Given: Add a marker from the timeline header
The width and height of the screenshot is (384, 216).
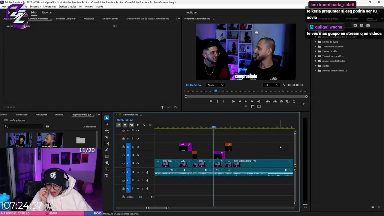Looking at the screenshot, I should coord(138,125).
